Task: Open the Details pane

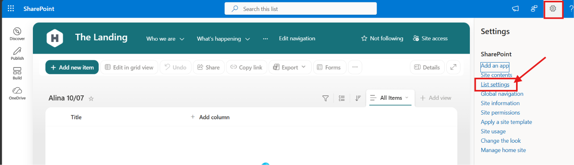Action: 427,67
